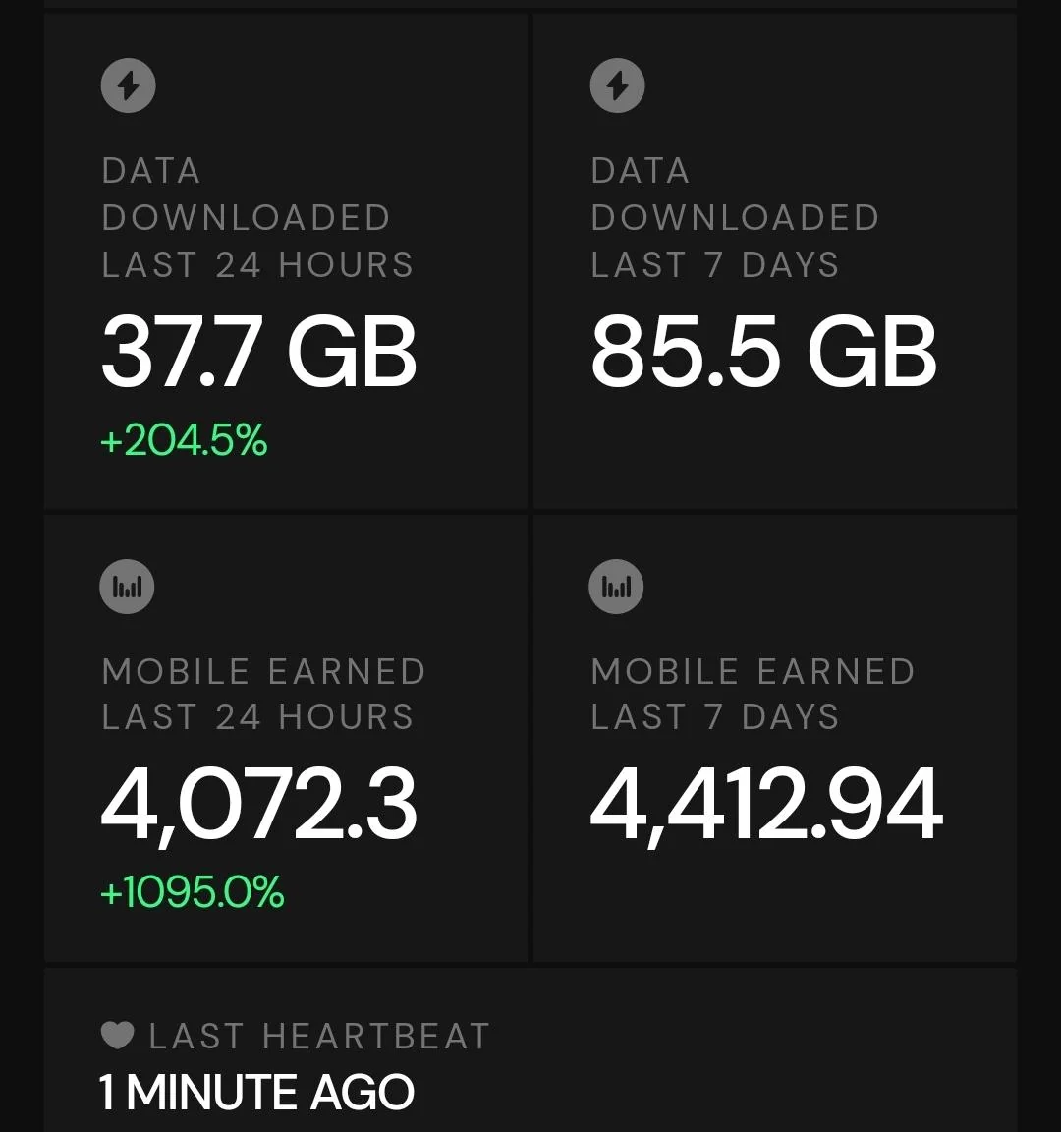
Task: Tap the 1 Minute Ago heartbeat value
Action: (256, 1092)
